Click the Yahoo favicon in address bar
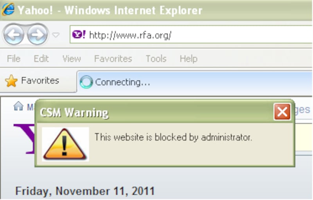 click(x=79, y=34)
